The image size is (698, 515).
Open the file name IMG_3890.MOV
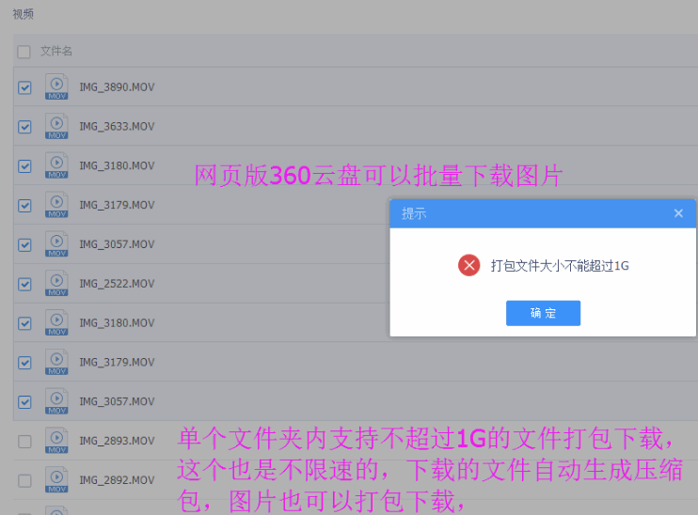[x=117, y=87]
